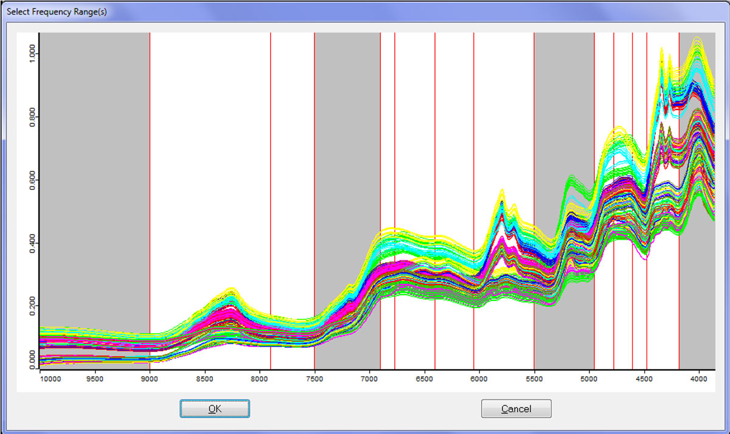Click the OK button
This screenshot has width=730, height=434.
[214, 408]
